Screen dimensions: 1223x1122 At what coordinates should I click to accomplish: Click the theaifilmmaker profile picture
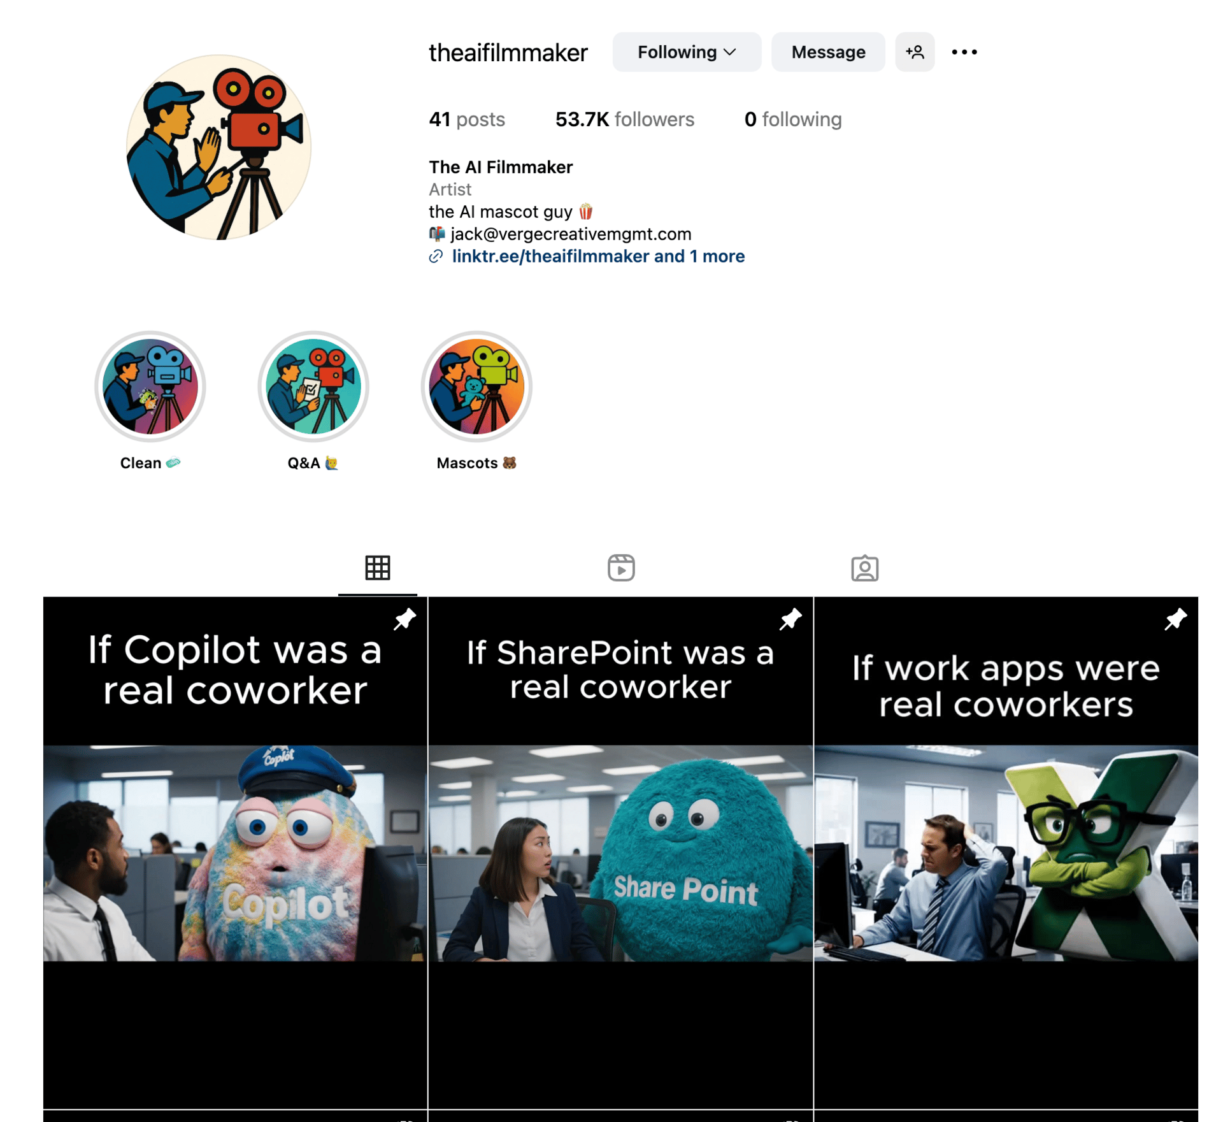click(218, 147)
